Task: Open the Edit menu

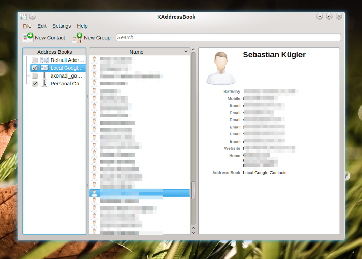Action: pyautogui.click(x=42, y=26)
